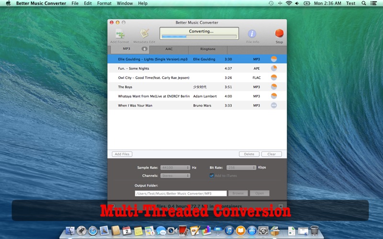
Task: Open Maps from the Dock
Action: pos(149,230)
